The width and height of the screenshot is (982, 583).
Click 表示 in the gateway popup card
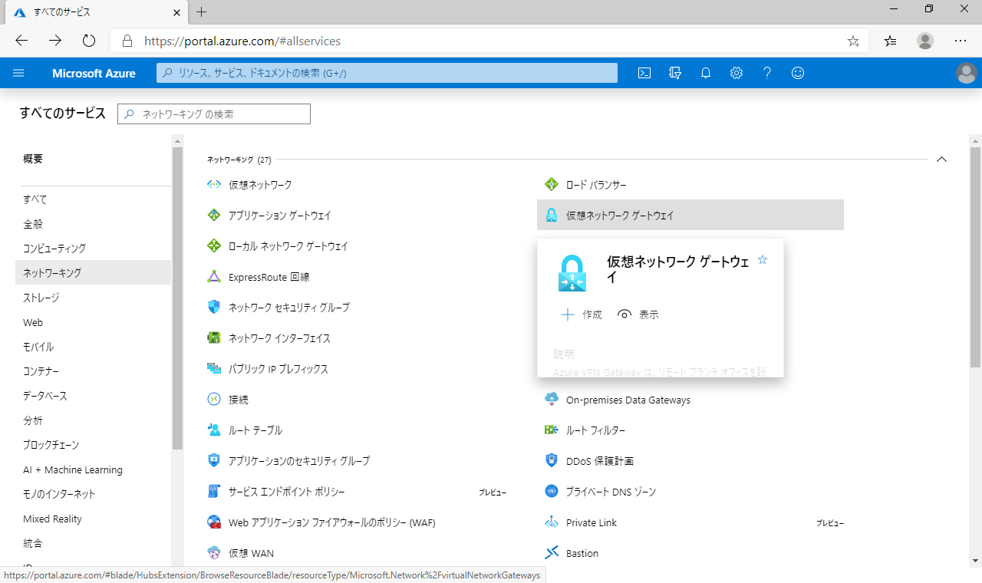(x=638, y=315)
